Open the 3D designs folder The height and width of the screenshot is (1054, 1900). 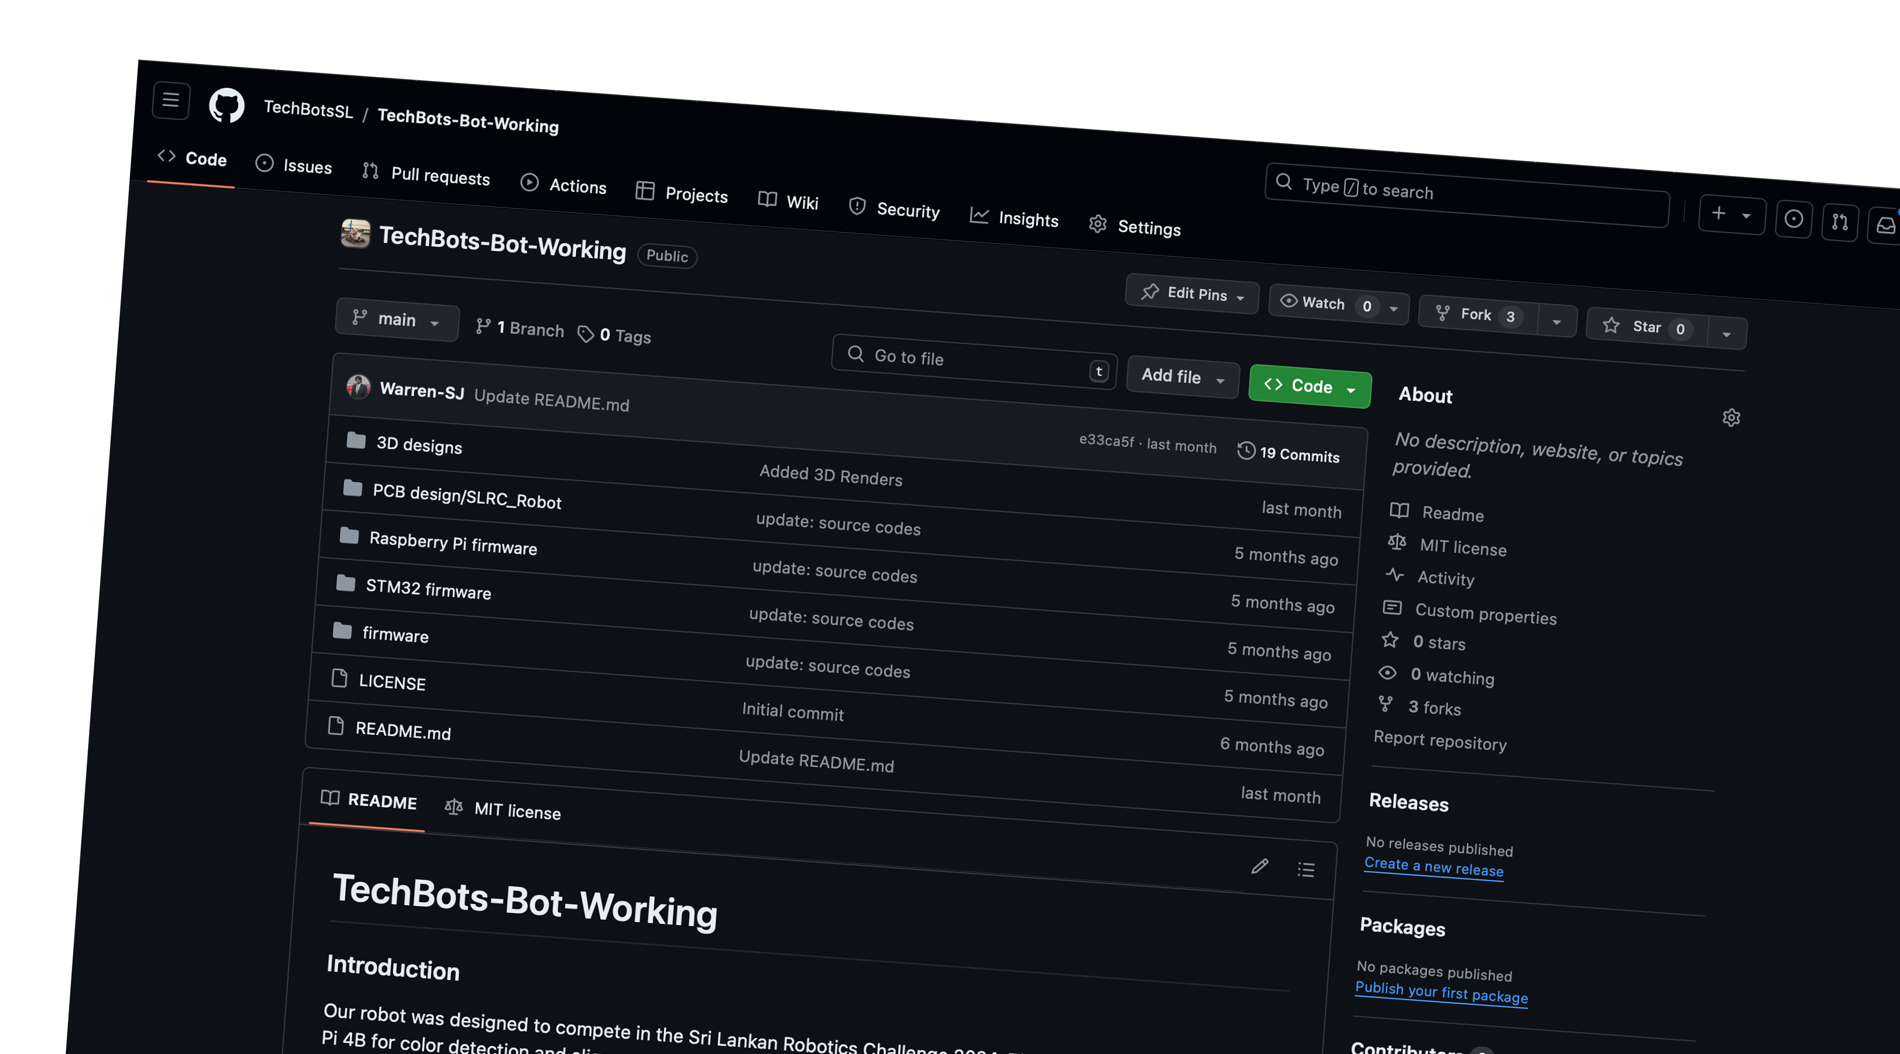coord(419,445)
